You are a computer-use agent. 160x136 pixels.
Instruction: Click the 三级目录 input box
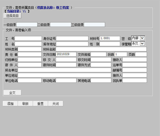click(94, 25)
